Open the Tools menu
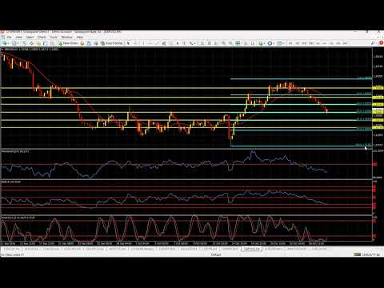This screenshot has width=384, height=288. pyautogui.click(x=54, y=38)
